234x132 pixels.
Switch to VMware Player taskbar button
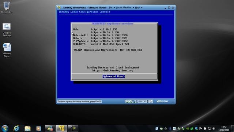[61, 128]
